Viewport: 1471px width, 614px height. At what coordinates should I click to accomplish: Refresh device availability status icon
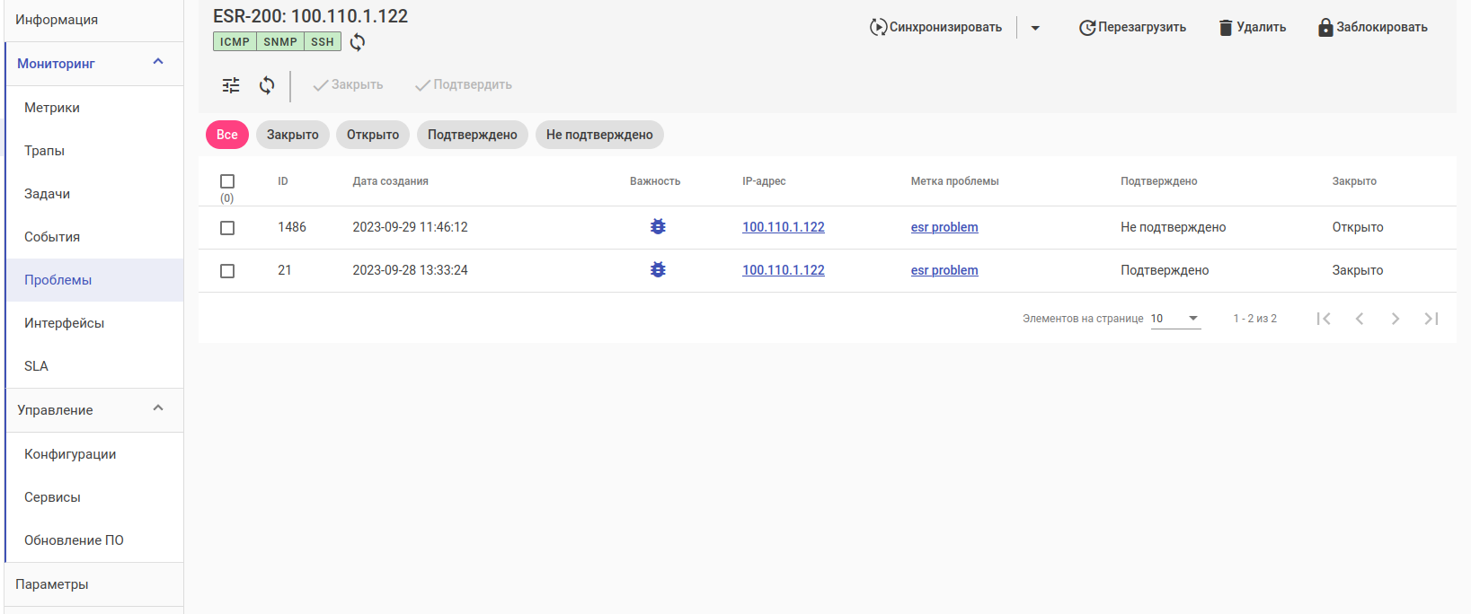(358, 42)
